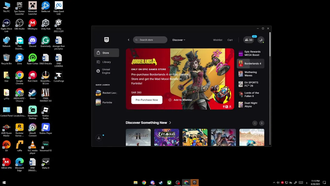Select Borderlands 4 in the carousel list
Viewport: 330px width, 186px height.
tap(251, 64)
